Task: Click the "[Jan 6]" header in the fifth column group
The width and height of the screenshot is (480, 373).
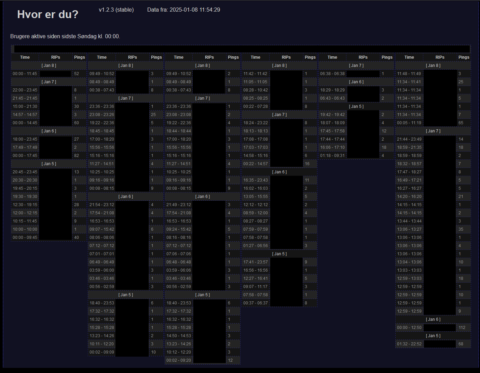Action: (356, 82)
